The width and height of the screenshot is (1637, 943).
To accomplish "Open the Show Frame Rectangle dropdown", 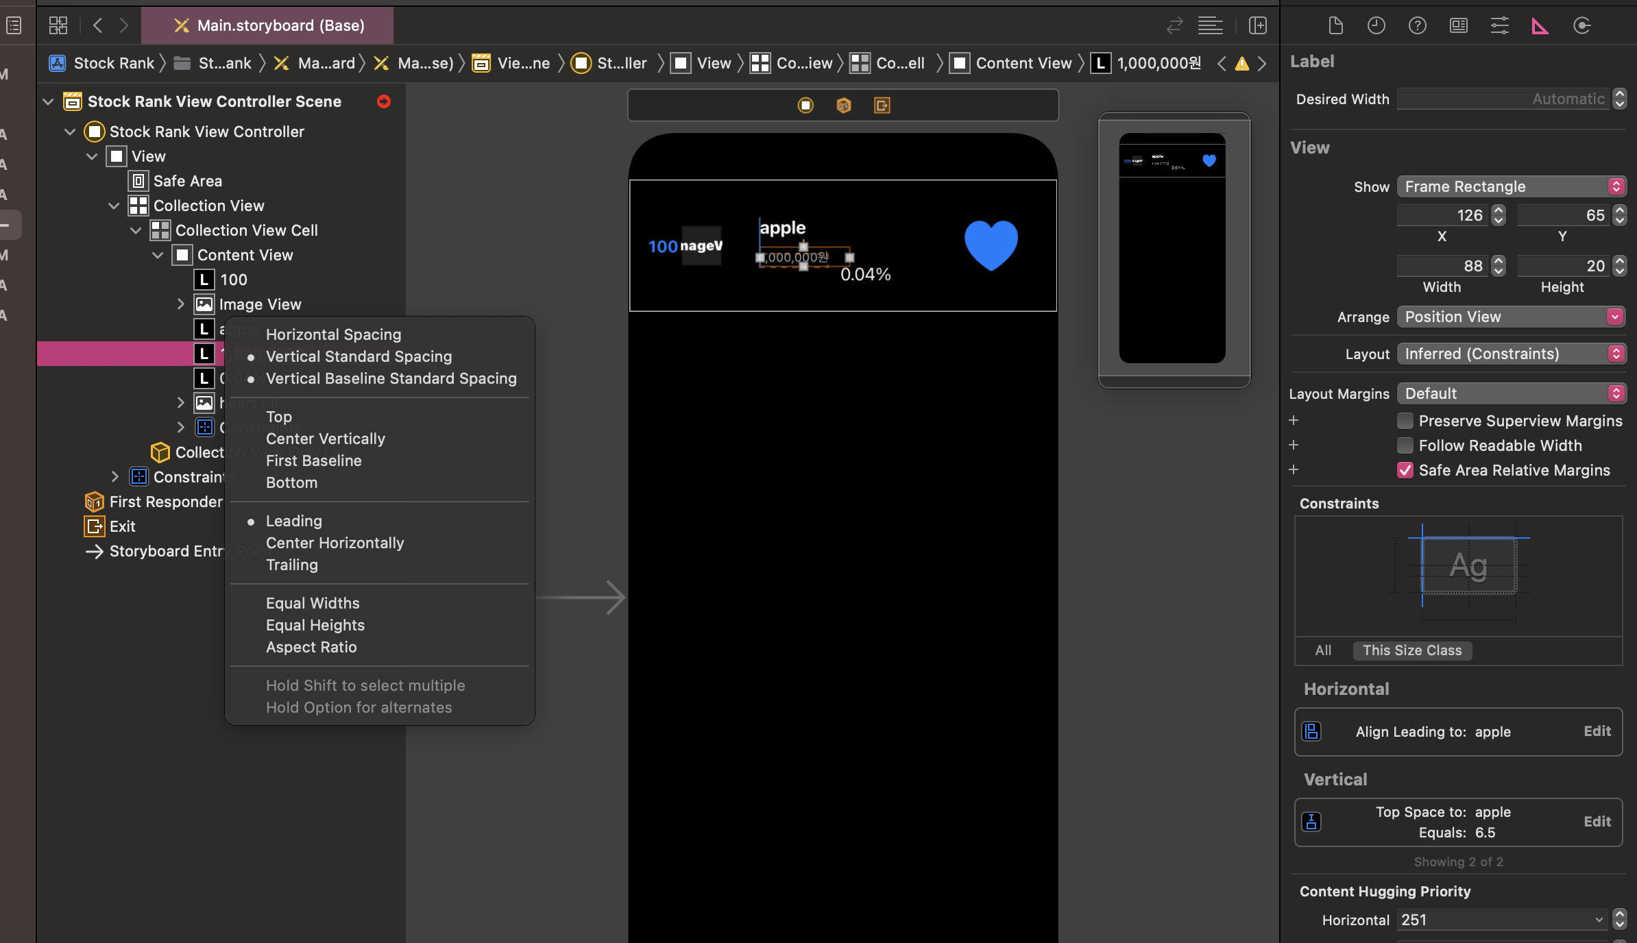I will pyautogui.click(x=1511, y=186).
